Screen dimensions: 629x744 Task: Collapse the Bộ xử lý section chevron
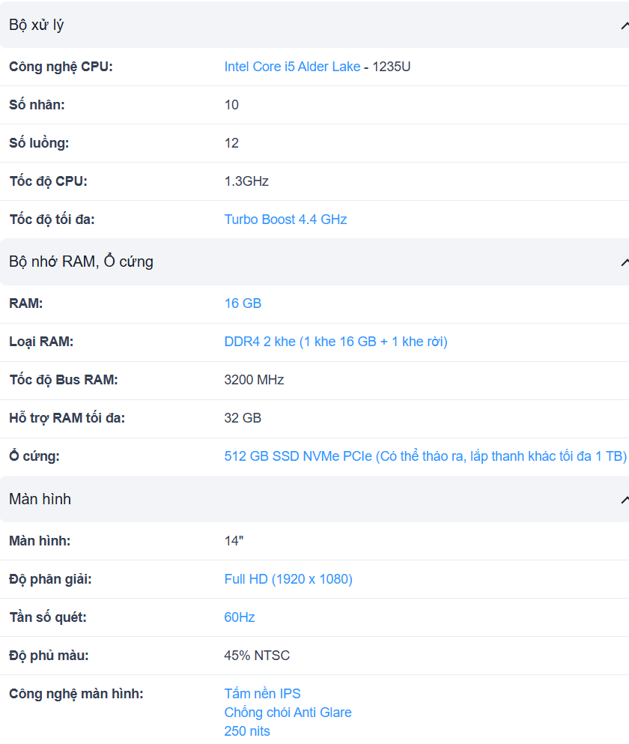tap(625, 25)
